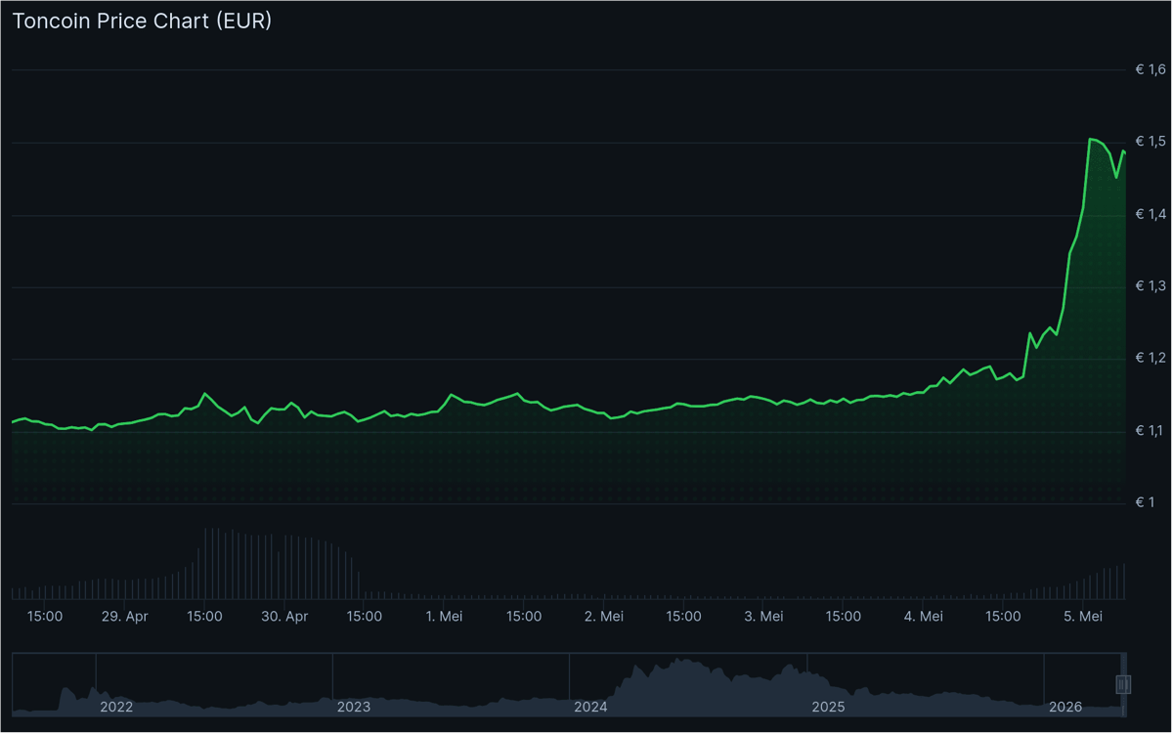
Task: Click the '1. Mei' date label
Action: 445,617
